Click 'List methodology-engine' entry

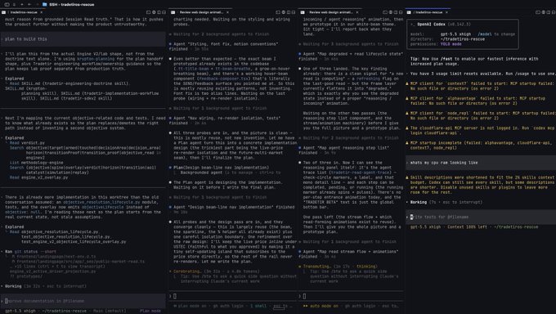pos(36,163)
